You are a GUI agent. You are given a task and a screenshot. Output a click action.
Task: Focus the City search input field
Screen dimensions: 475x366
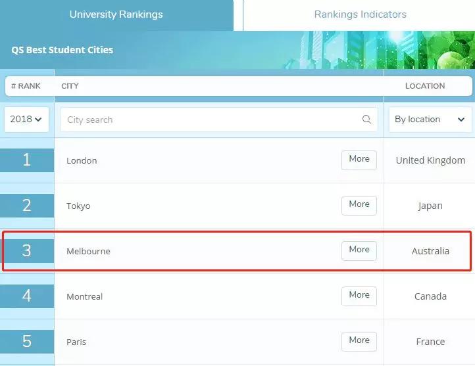pos(218,120)
